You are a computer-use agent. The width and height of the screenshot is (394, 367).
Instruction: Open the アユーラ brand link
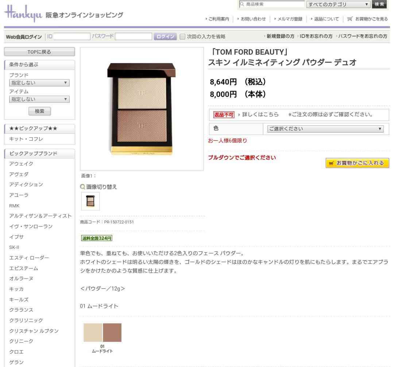point(19,195)
